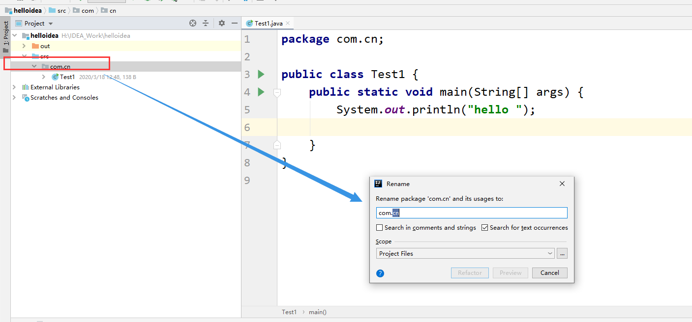Expand the Test1 class node
Image resolution: width=692 pixels, height=322 pixels.
pos(44,77)
